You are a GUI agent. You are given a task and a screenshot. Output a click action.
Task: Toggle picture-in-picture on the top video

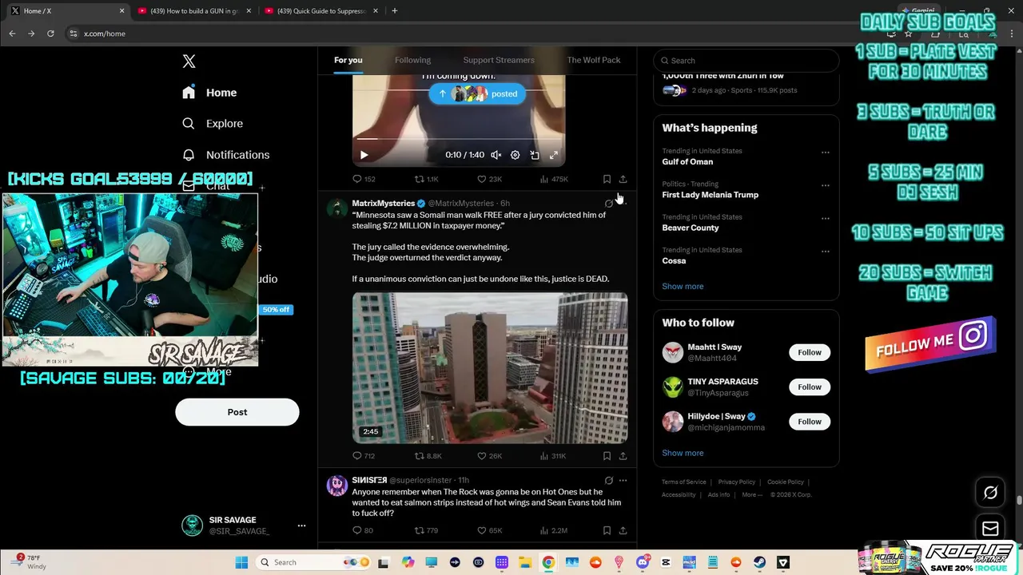pyautogui.click(x=535, y=155)
